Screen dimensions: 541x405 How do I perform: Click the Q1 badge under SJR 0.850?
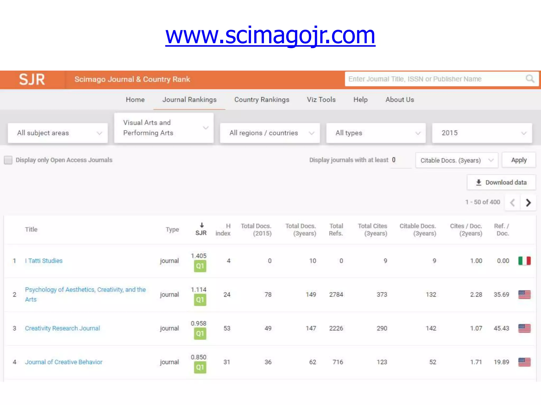(x=200, y=367)
